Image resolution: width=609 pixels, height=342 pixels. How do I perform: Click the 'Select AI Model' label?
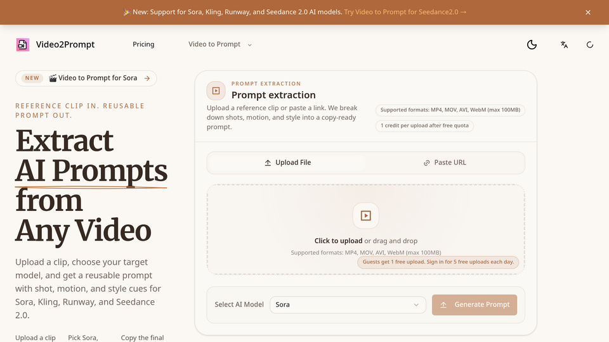(x=239, y=305)
